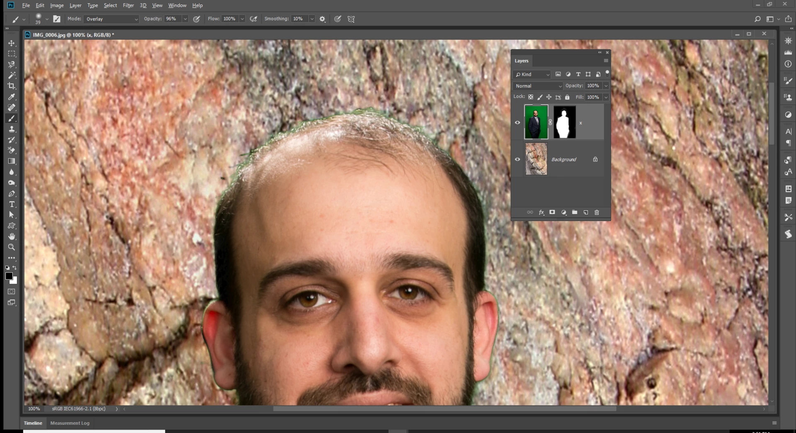Select the Horizontal Type tool

click(12, 204)
